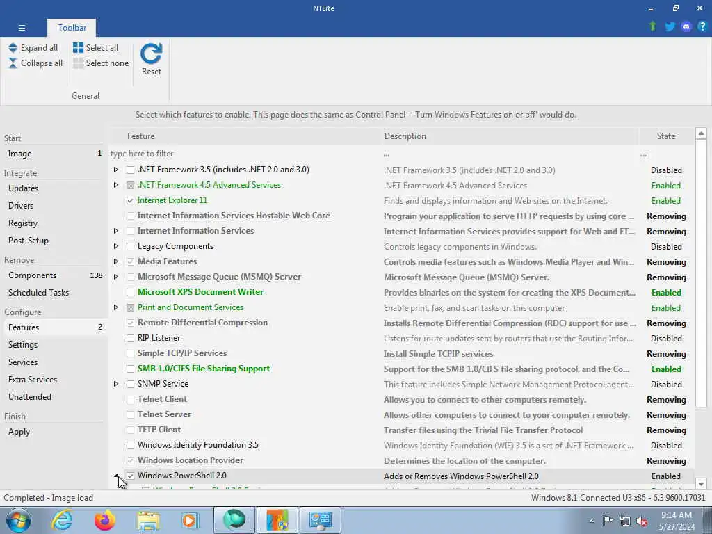Image resolution: width=712 pixels, height=534 pixels.
Task: Expand Legacy Components node
Action: [116, 246]
